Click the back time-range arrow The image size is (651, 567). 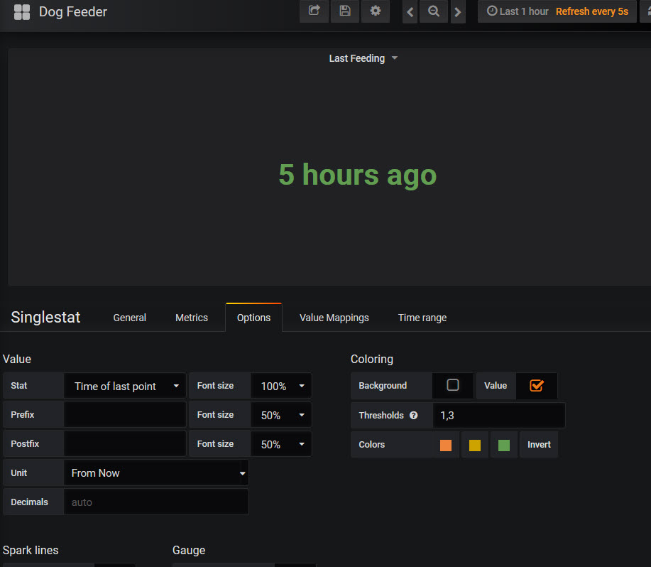410,11
